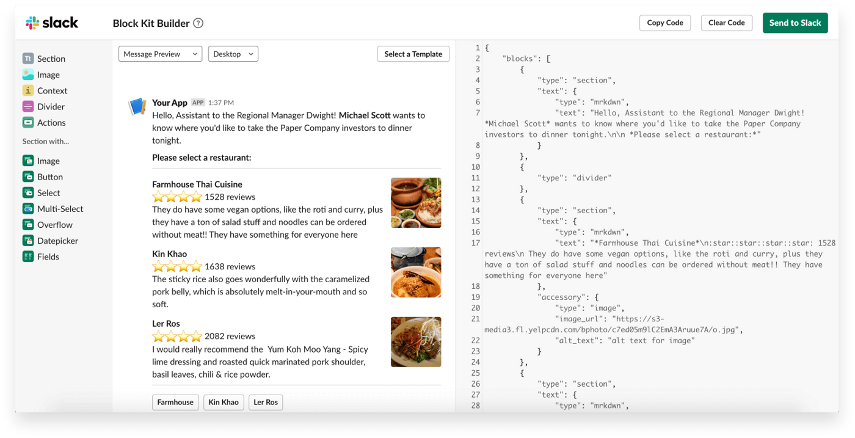Click the Overflow label in sidebar
The width and height of the screenshot is (855, 438).
(55, 224)
